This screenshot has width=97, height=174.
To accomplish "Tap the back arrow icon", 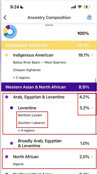I will click(5, 17).
